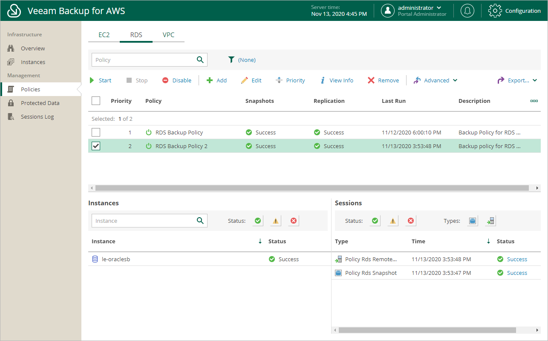Image resolution: width=548 pixels, height=341 pixels.
Task: Sort by the Priority column header
Action: [121, 101]
